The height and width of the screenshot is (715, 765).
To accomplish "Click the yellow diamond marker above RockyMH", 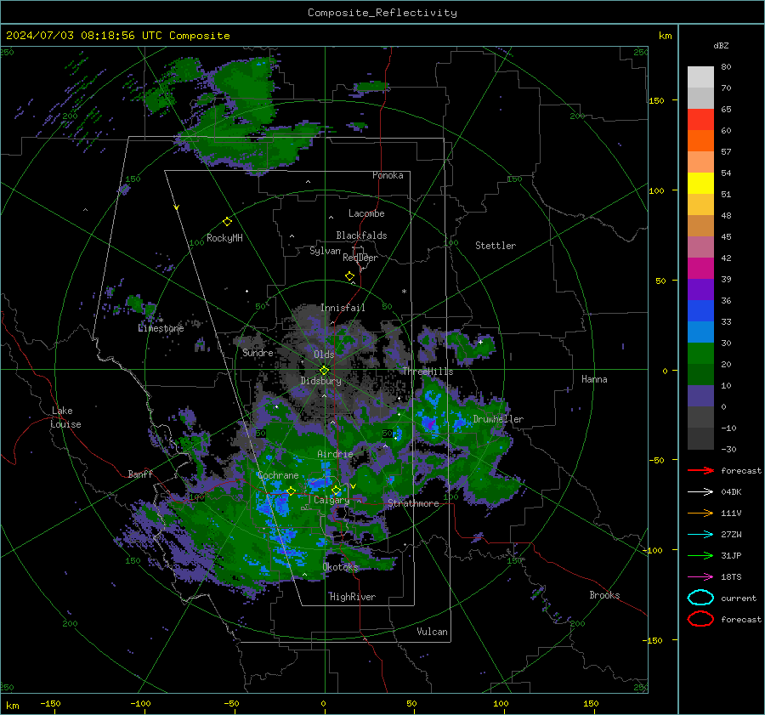I will pos(227,222).
